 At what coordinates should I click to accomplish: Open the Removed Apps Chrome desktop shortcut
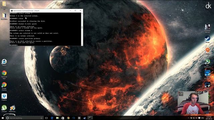tap(4, 75)
